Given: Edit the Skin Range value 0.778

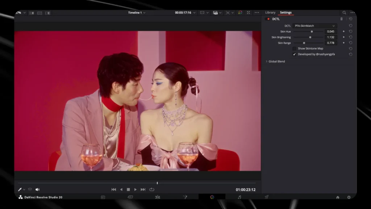Looking at the screenshot, I should click(x=330, y=43).
